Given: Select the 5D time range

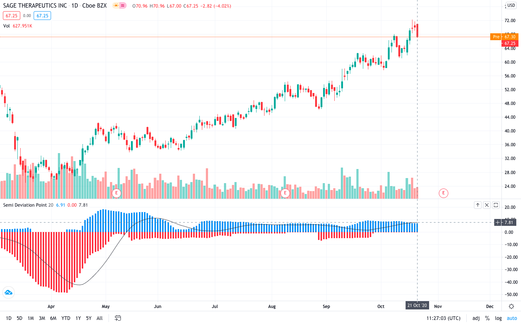Looking at the screenshot, I should [20, 318].
